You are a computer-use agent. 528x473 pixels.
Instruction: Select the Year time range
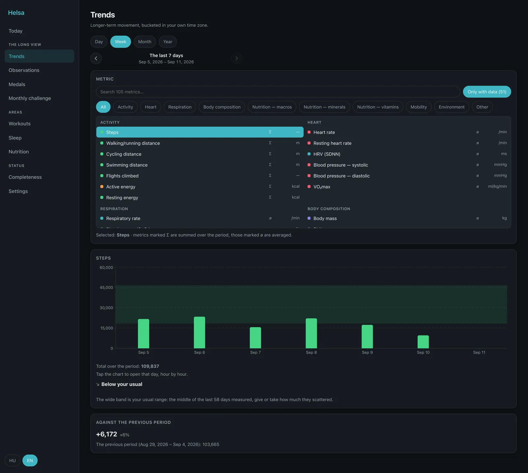coord(168,42)
